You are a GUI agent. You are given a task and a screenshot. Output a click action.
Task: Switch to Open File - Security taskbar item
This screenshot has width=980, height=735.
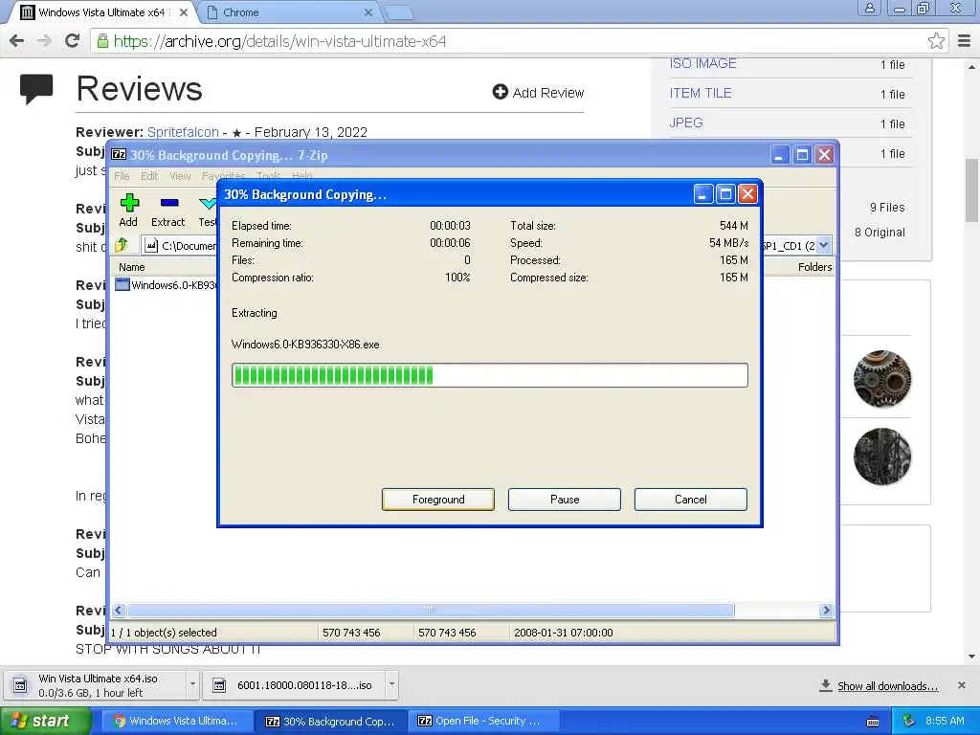(x=483, y=721)
